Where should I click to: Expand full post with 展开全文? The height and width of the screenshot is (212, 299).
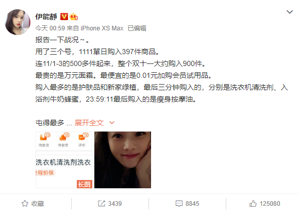click(89, 123)
